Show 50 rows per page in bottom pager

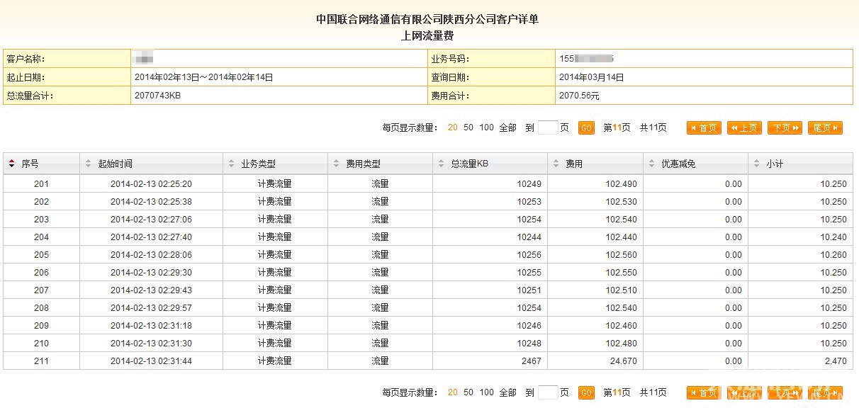[x=468, y=392]
